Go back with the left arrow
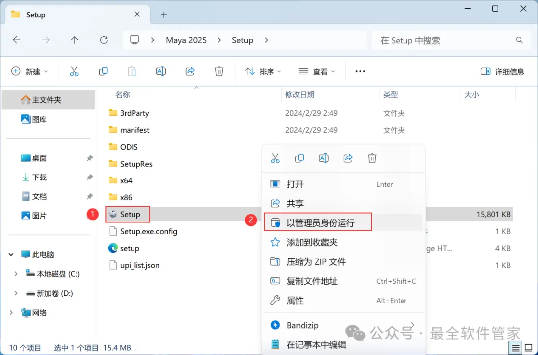Viewport: 538px width, 355px height. (17, 40)
